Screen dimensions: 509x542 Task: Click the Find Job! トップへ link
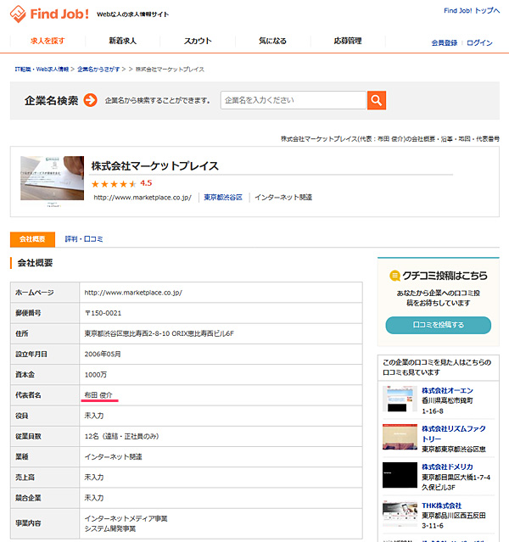click(x=472, y=11)
